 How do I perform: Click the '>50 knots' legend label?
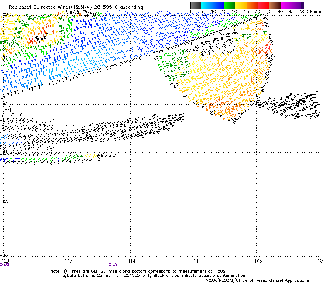coord(310,12)
